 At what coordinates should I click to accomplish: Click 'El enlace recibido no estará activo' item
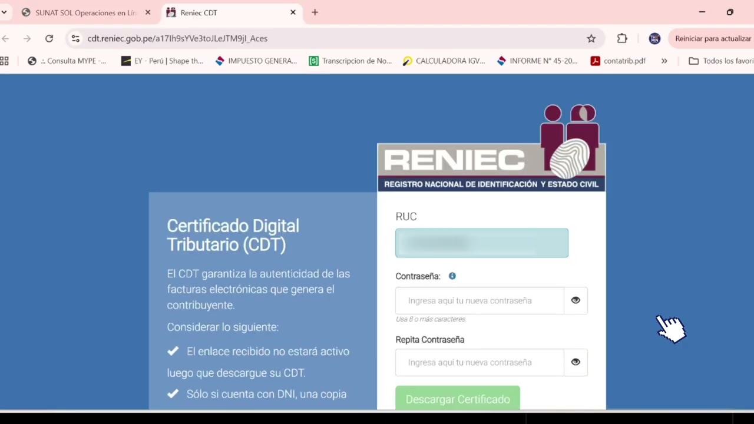coord(268,352)
